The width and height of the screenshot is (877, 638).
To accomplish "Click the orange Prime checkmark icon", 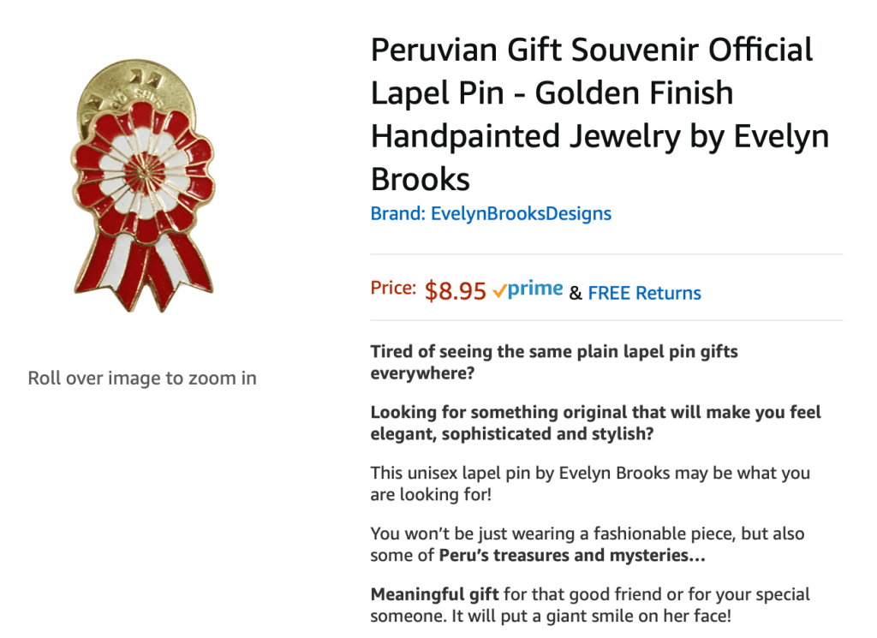I will point(499,292).
